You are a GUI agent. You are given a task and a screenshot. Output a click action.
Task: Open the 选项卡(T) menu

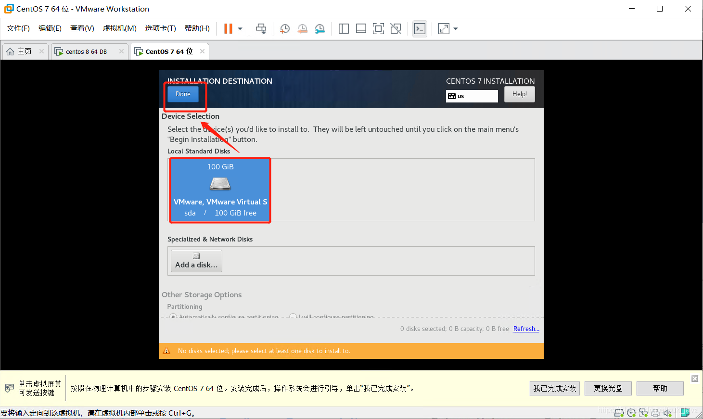161,28
